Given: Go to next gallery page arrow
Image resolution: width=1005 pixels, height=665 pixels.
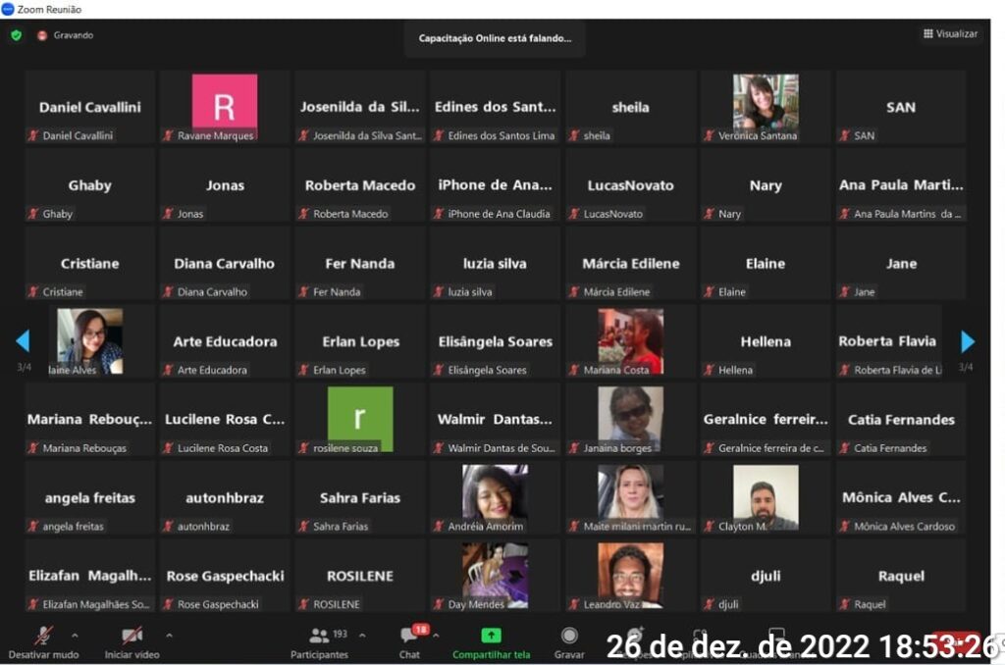Looking at the screenshot, I should coord(968,341).
